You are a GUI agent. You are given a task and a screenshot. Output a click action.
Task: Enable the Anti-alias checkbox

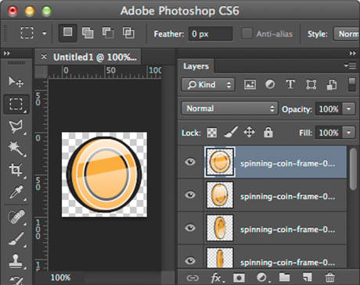(x=247, y=34)
